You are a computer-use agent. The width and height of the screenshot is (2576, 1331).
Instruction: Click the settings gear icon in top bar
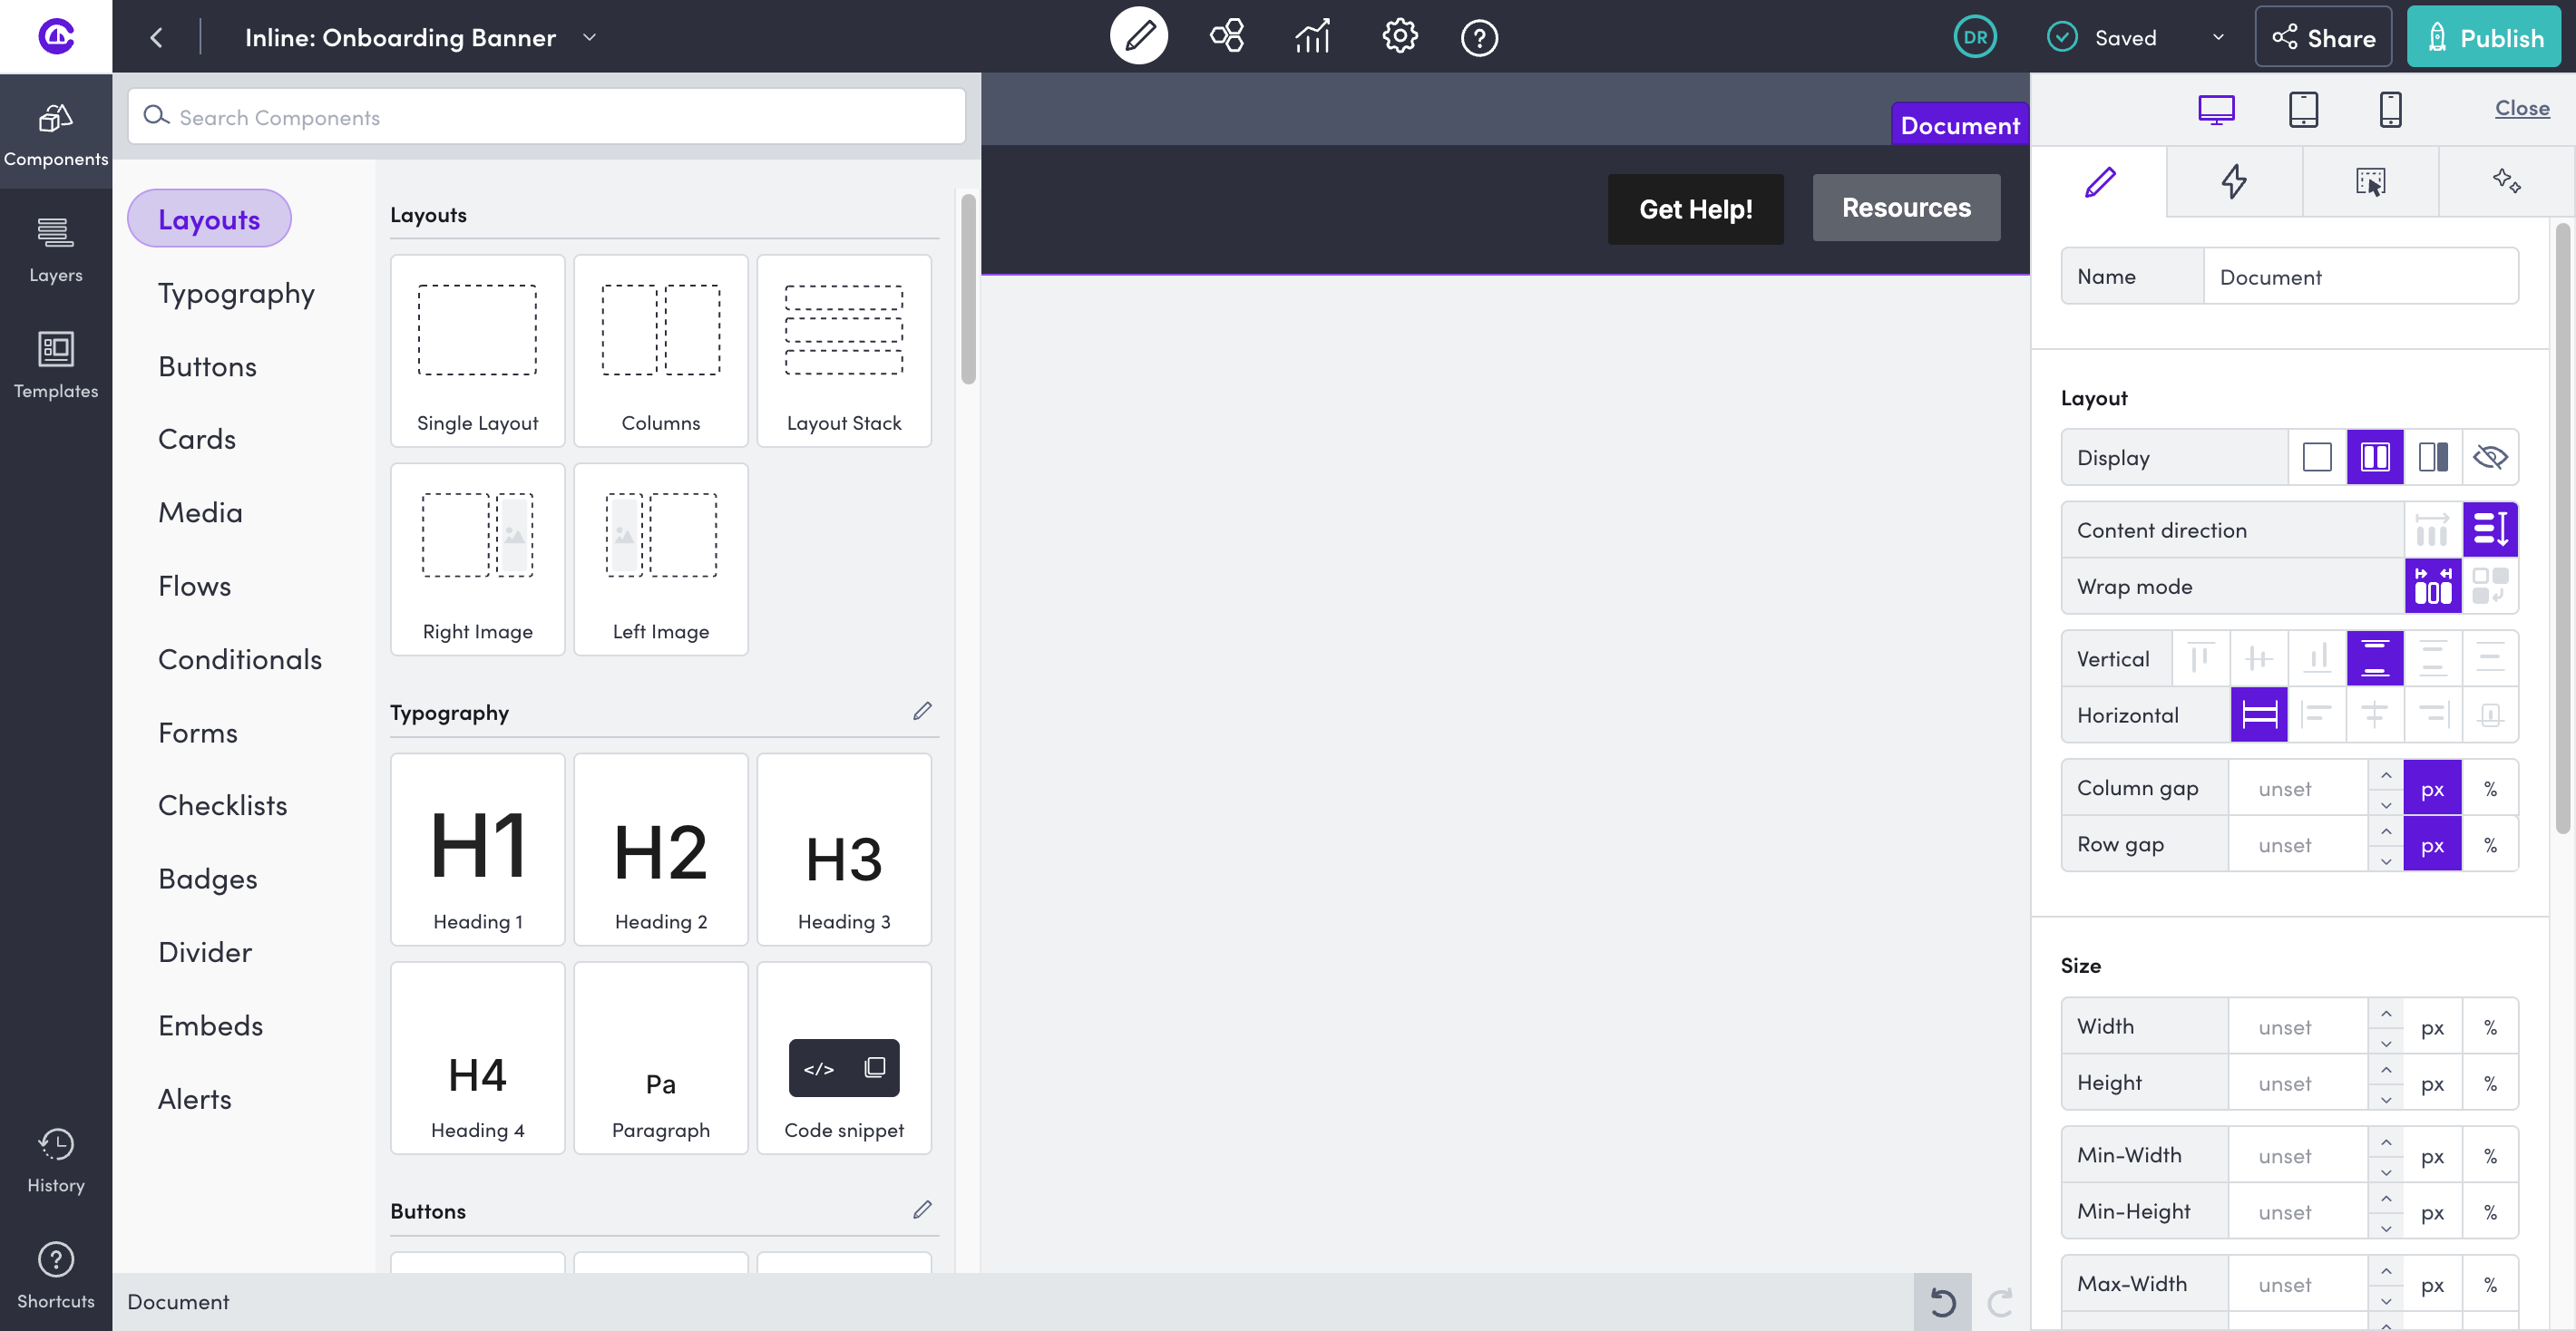pyautogui.click(x=1399, y=37)
